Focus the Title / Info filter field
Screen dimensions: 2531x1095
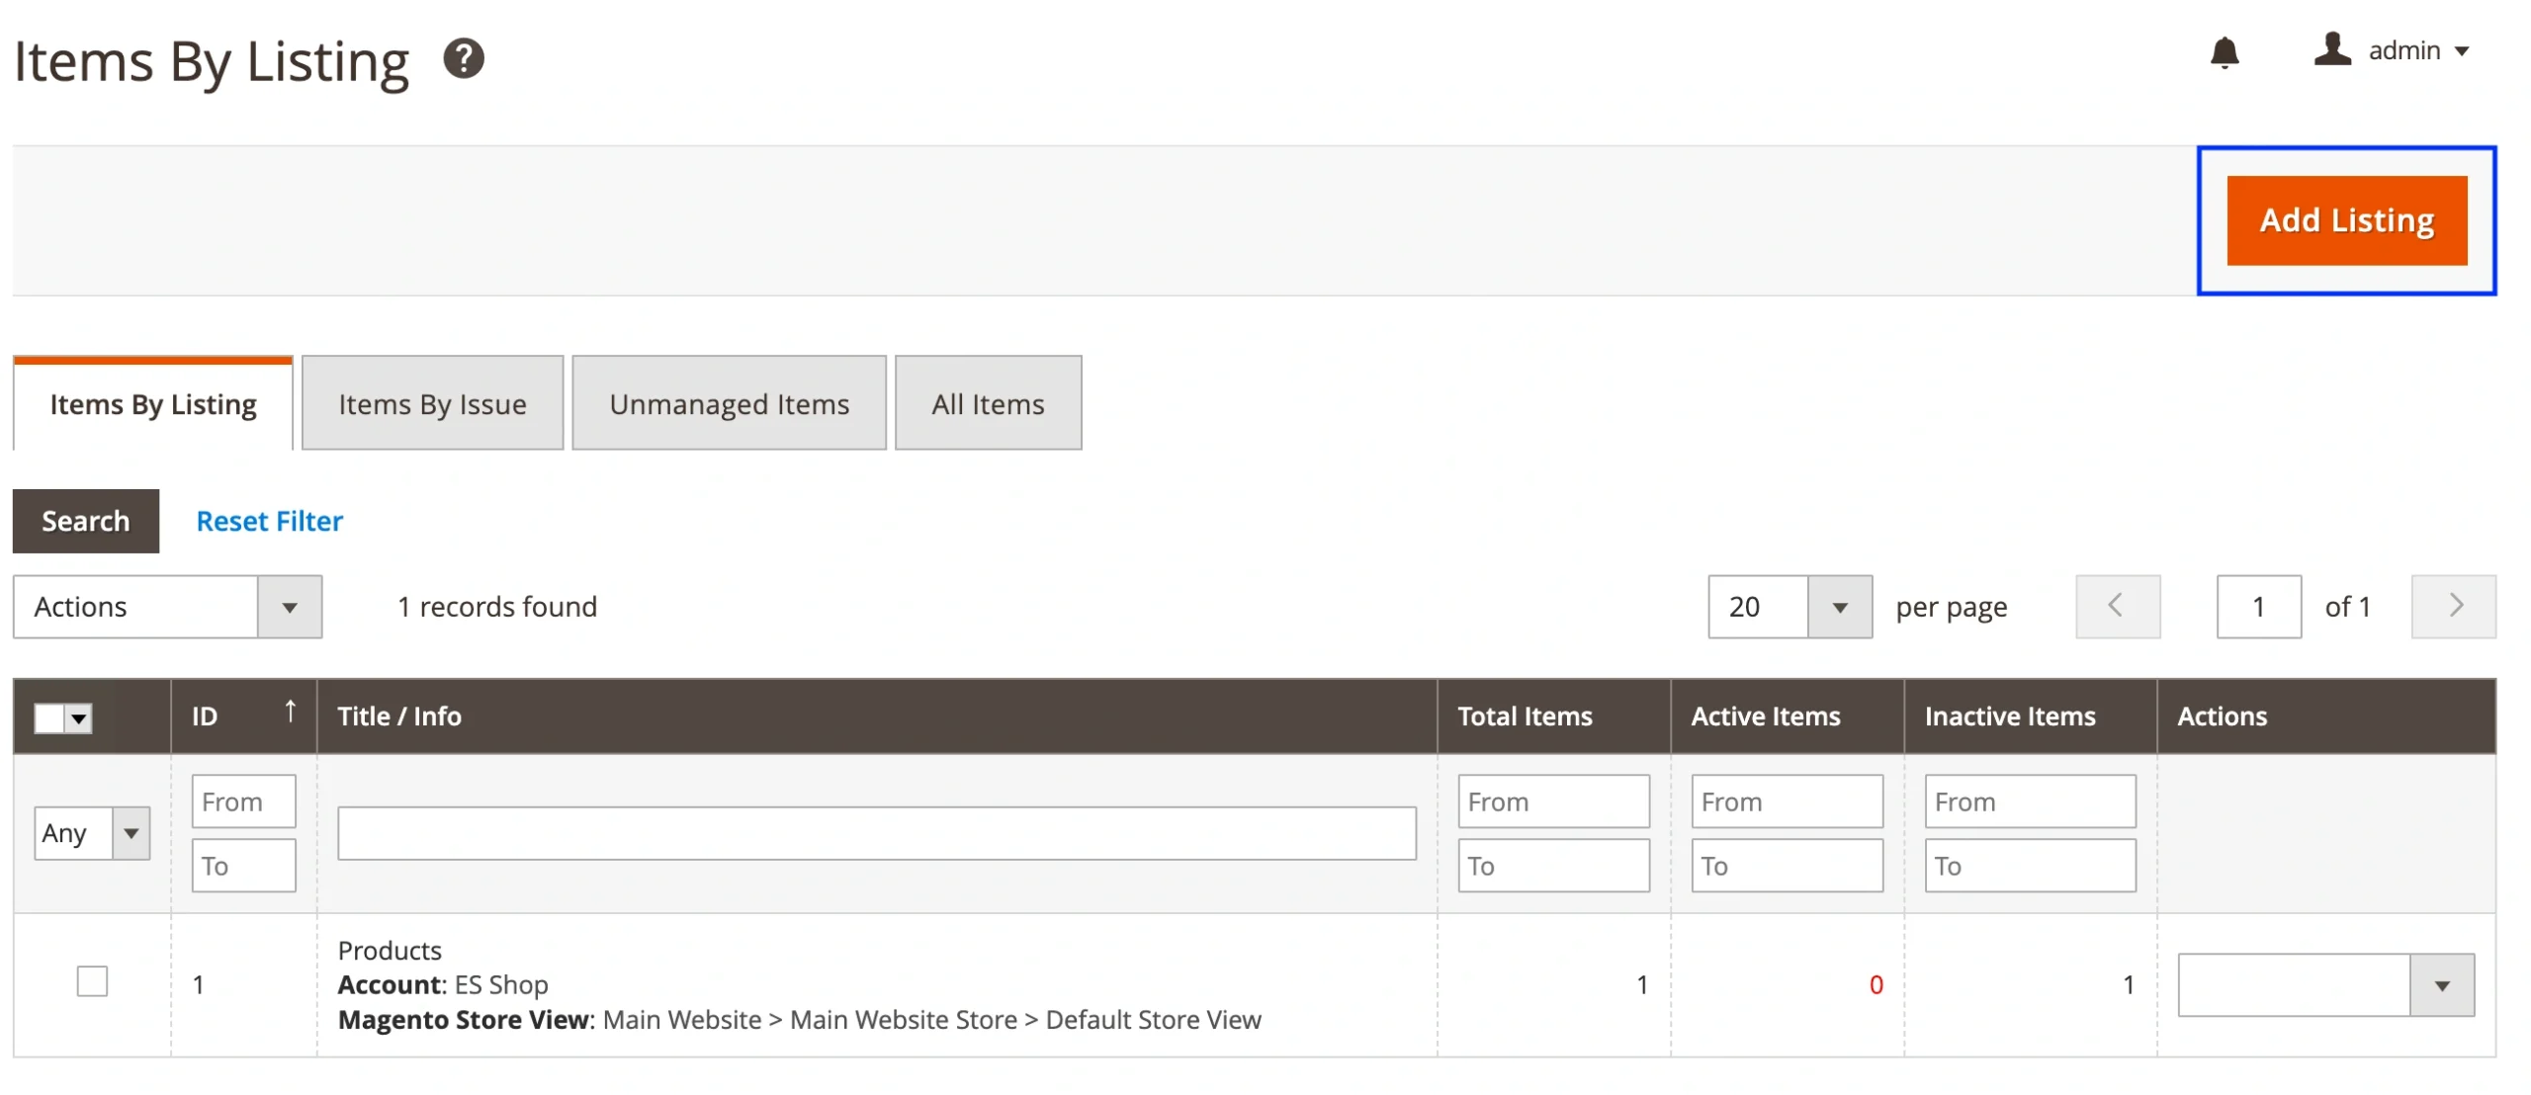pos(876,833)
